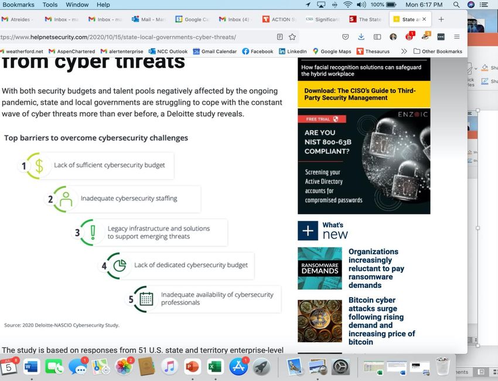The width and height of the screenshot is (498, 381).
Task: Switch to the Atreides tab
Action: [16, 19]
